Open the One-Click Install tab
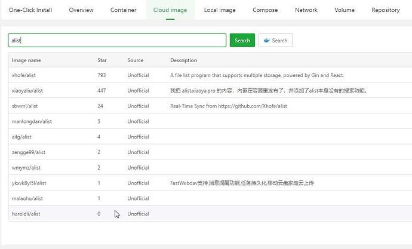Screen dimensions: 412x249 pyautogui.click(x=30, y=10)
